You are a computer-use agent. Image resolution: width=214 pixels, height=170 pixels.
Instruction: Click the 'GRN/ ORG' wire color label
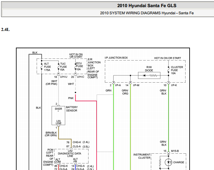tap(125, 92)
